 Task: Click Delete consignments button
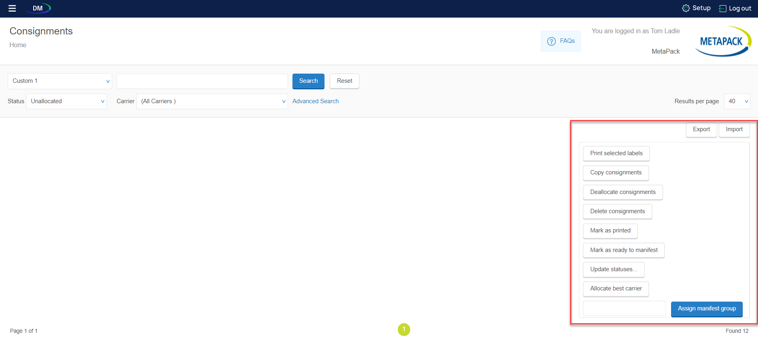[x=617, y=212]
